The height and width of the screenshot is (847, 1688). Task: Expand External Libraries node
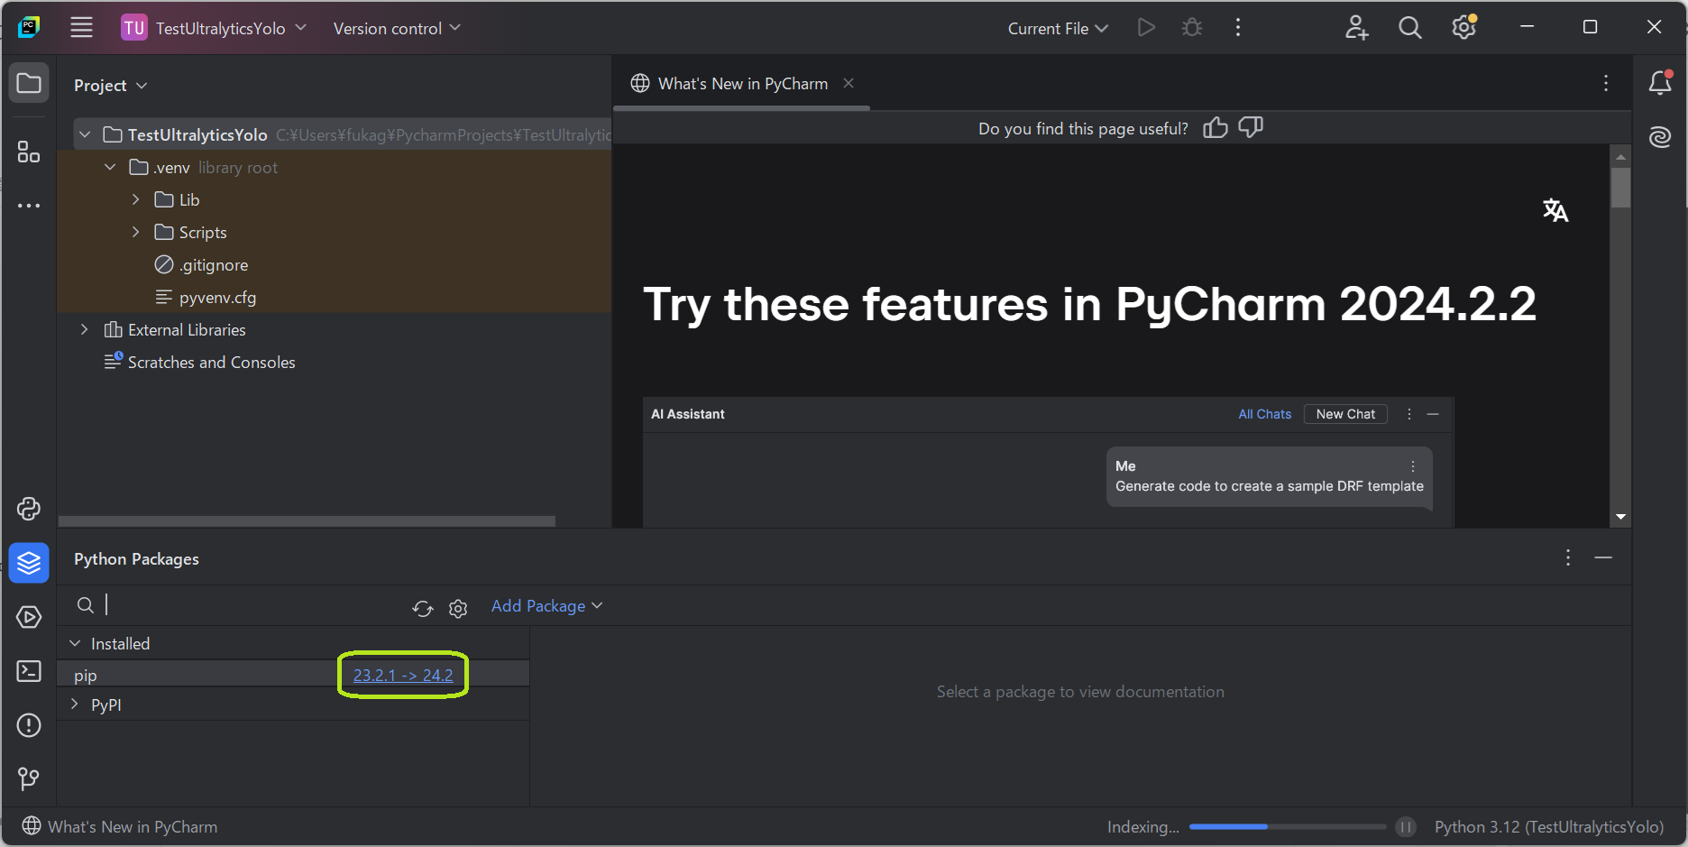coord(85,329)
